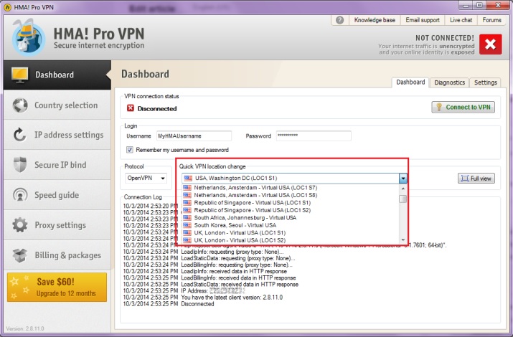Click the location list scroll down arrow

tap(403, 240)
